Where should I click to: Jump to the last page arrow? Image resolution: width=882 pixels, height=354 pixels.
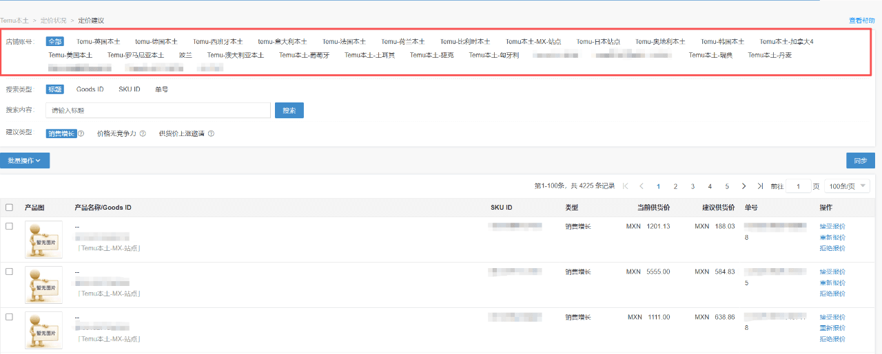(759, 186)
